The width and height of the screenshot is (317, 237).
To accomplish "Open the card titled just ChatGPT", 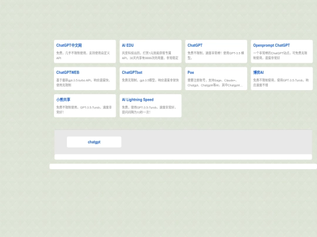I will pyautogui.click(x=216, y=51).
